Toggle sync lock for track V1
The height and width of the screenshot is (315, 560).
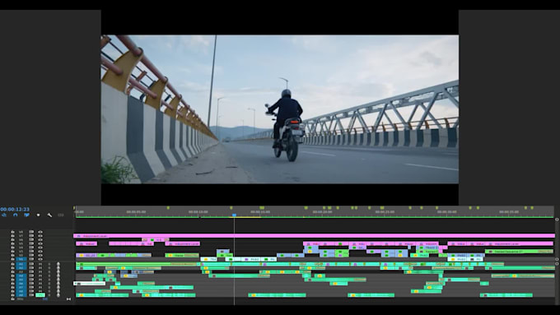tap(31, 259)
